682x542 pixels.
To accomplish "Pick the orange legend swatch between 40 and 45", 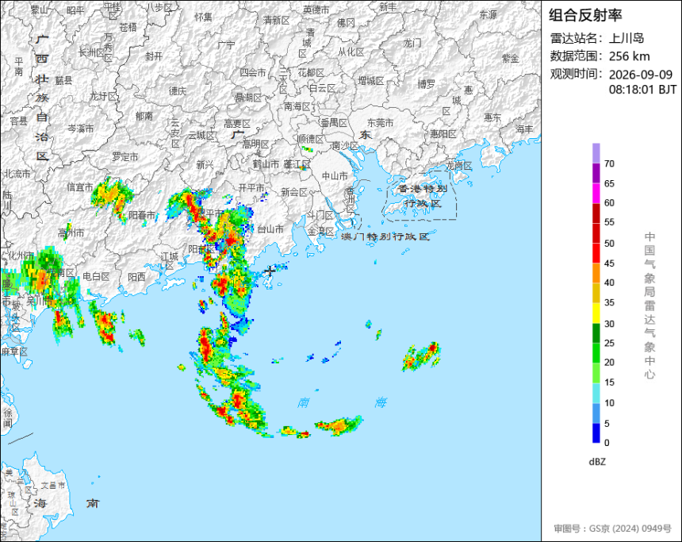I will pyautogui.click(x=596, y=273).
